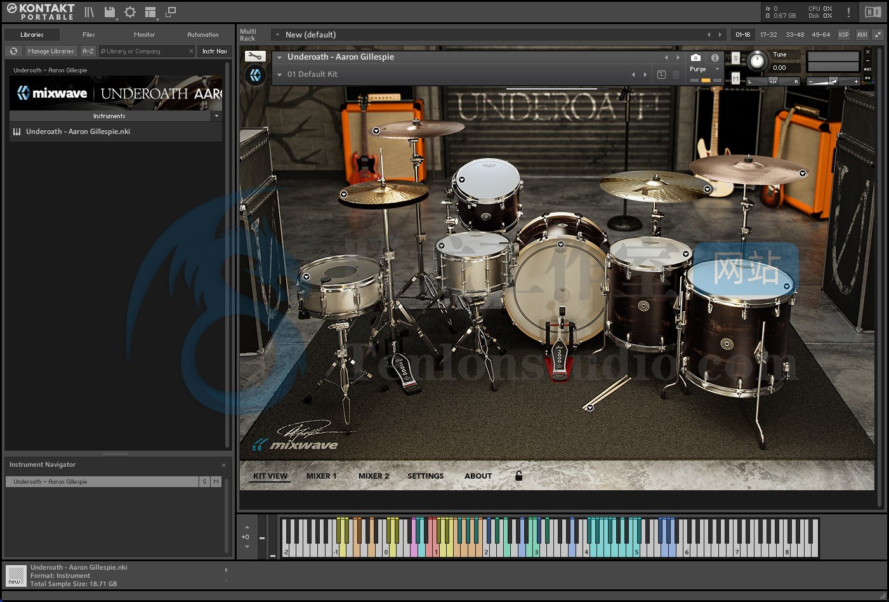
Task: Select the KIT VIEW page
Action: (x=270, y=476)
